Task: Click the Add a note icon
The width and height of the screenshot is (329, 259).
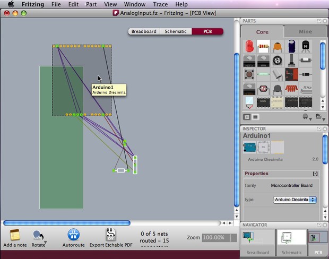Action: (x=15, y=235)
